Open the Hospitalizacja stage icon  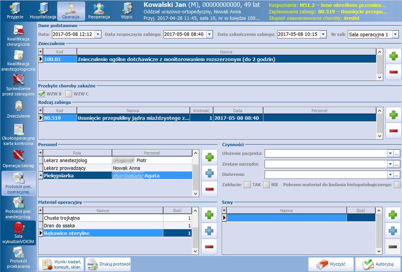(x=43, y=11)
